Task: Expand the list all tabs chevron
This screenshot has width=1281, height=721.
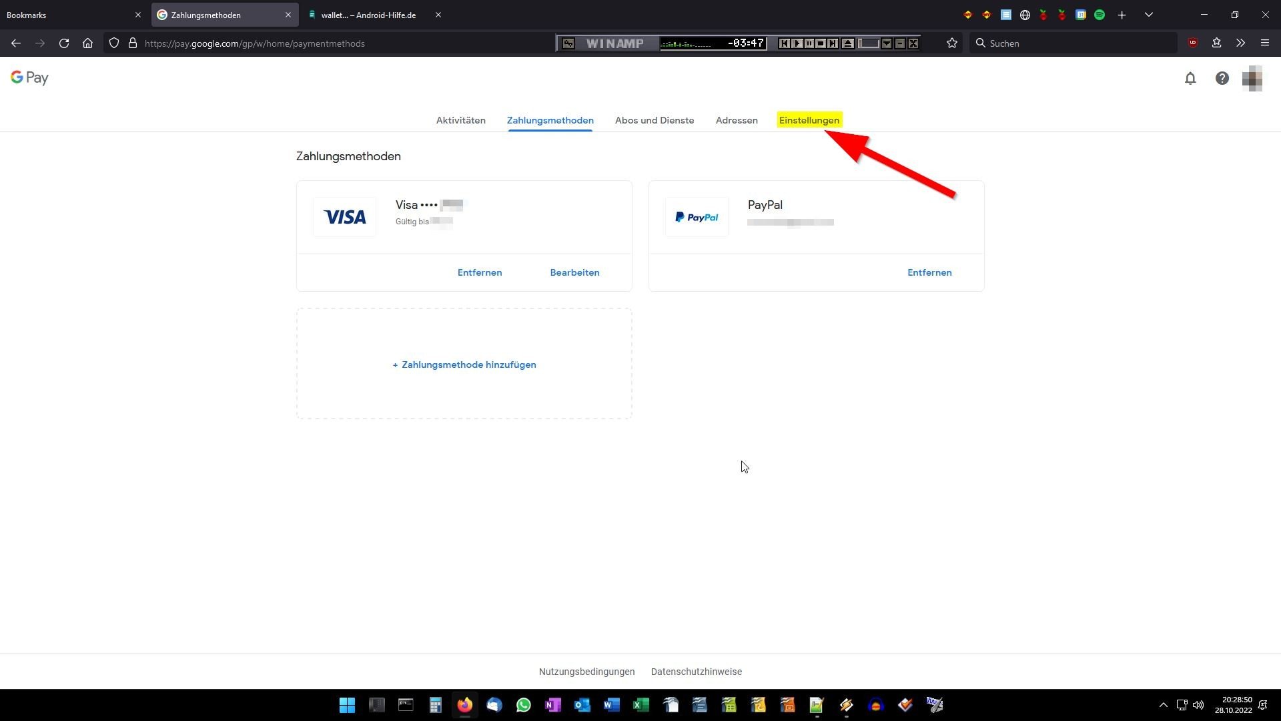Action: pyautogui.click(x=1149, y=15)
